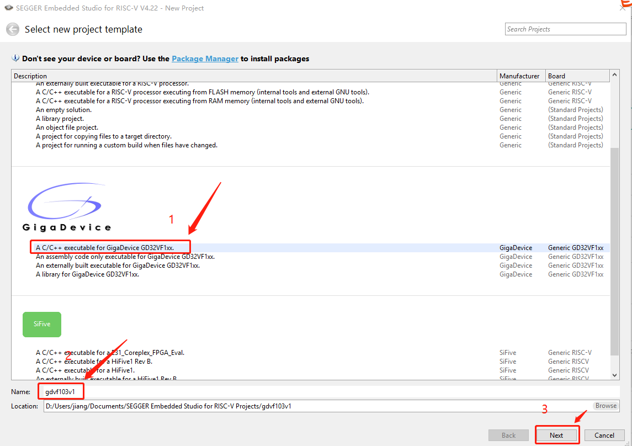Image resolution: width=632 pixels, height=446 pixels.
Task: Select assembly code only executable for GigaDevice
Action: [310, 257]
